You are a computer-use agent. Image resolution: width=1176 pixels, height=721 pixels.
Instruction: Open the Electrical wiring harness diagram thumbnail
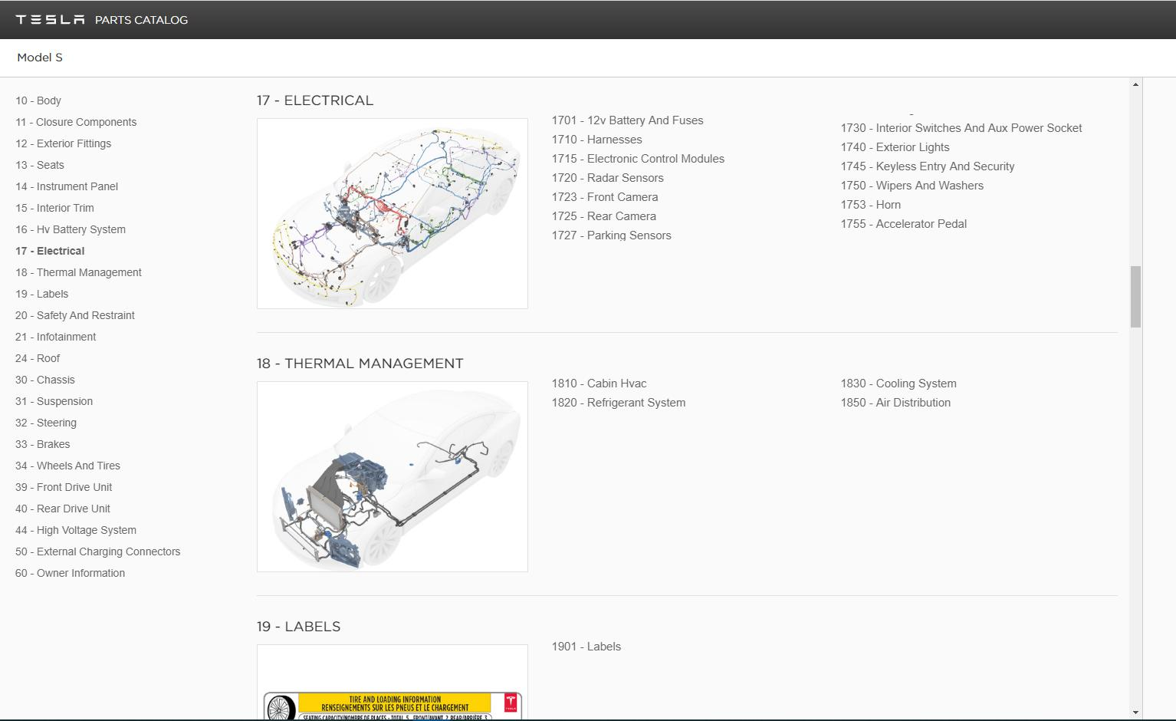click(x=393, y=213)
